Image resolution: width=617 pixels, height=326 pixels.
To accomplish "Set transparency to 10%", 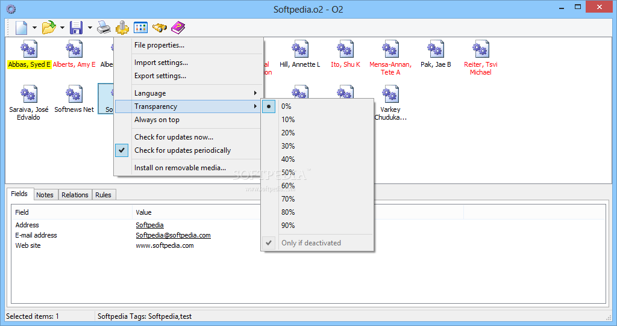I will click(317, 120).
